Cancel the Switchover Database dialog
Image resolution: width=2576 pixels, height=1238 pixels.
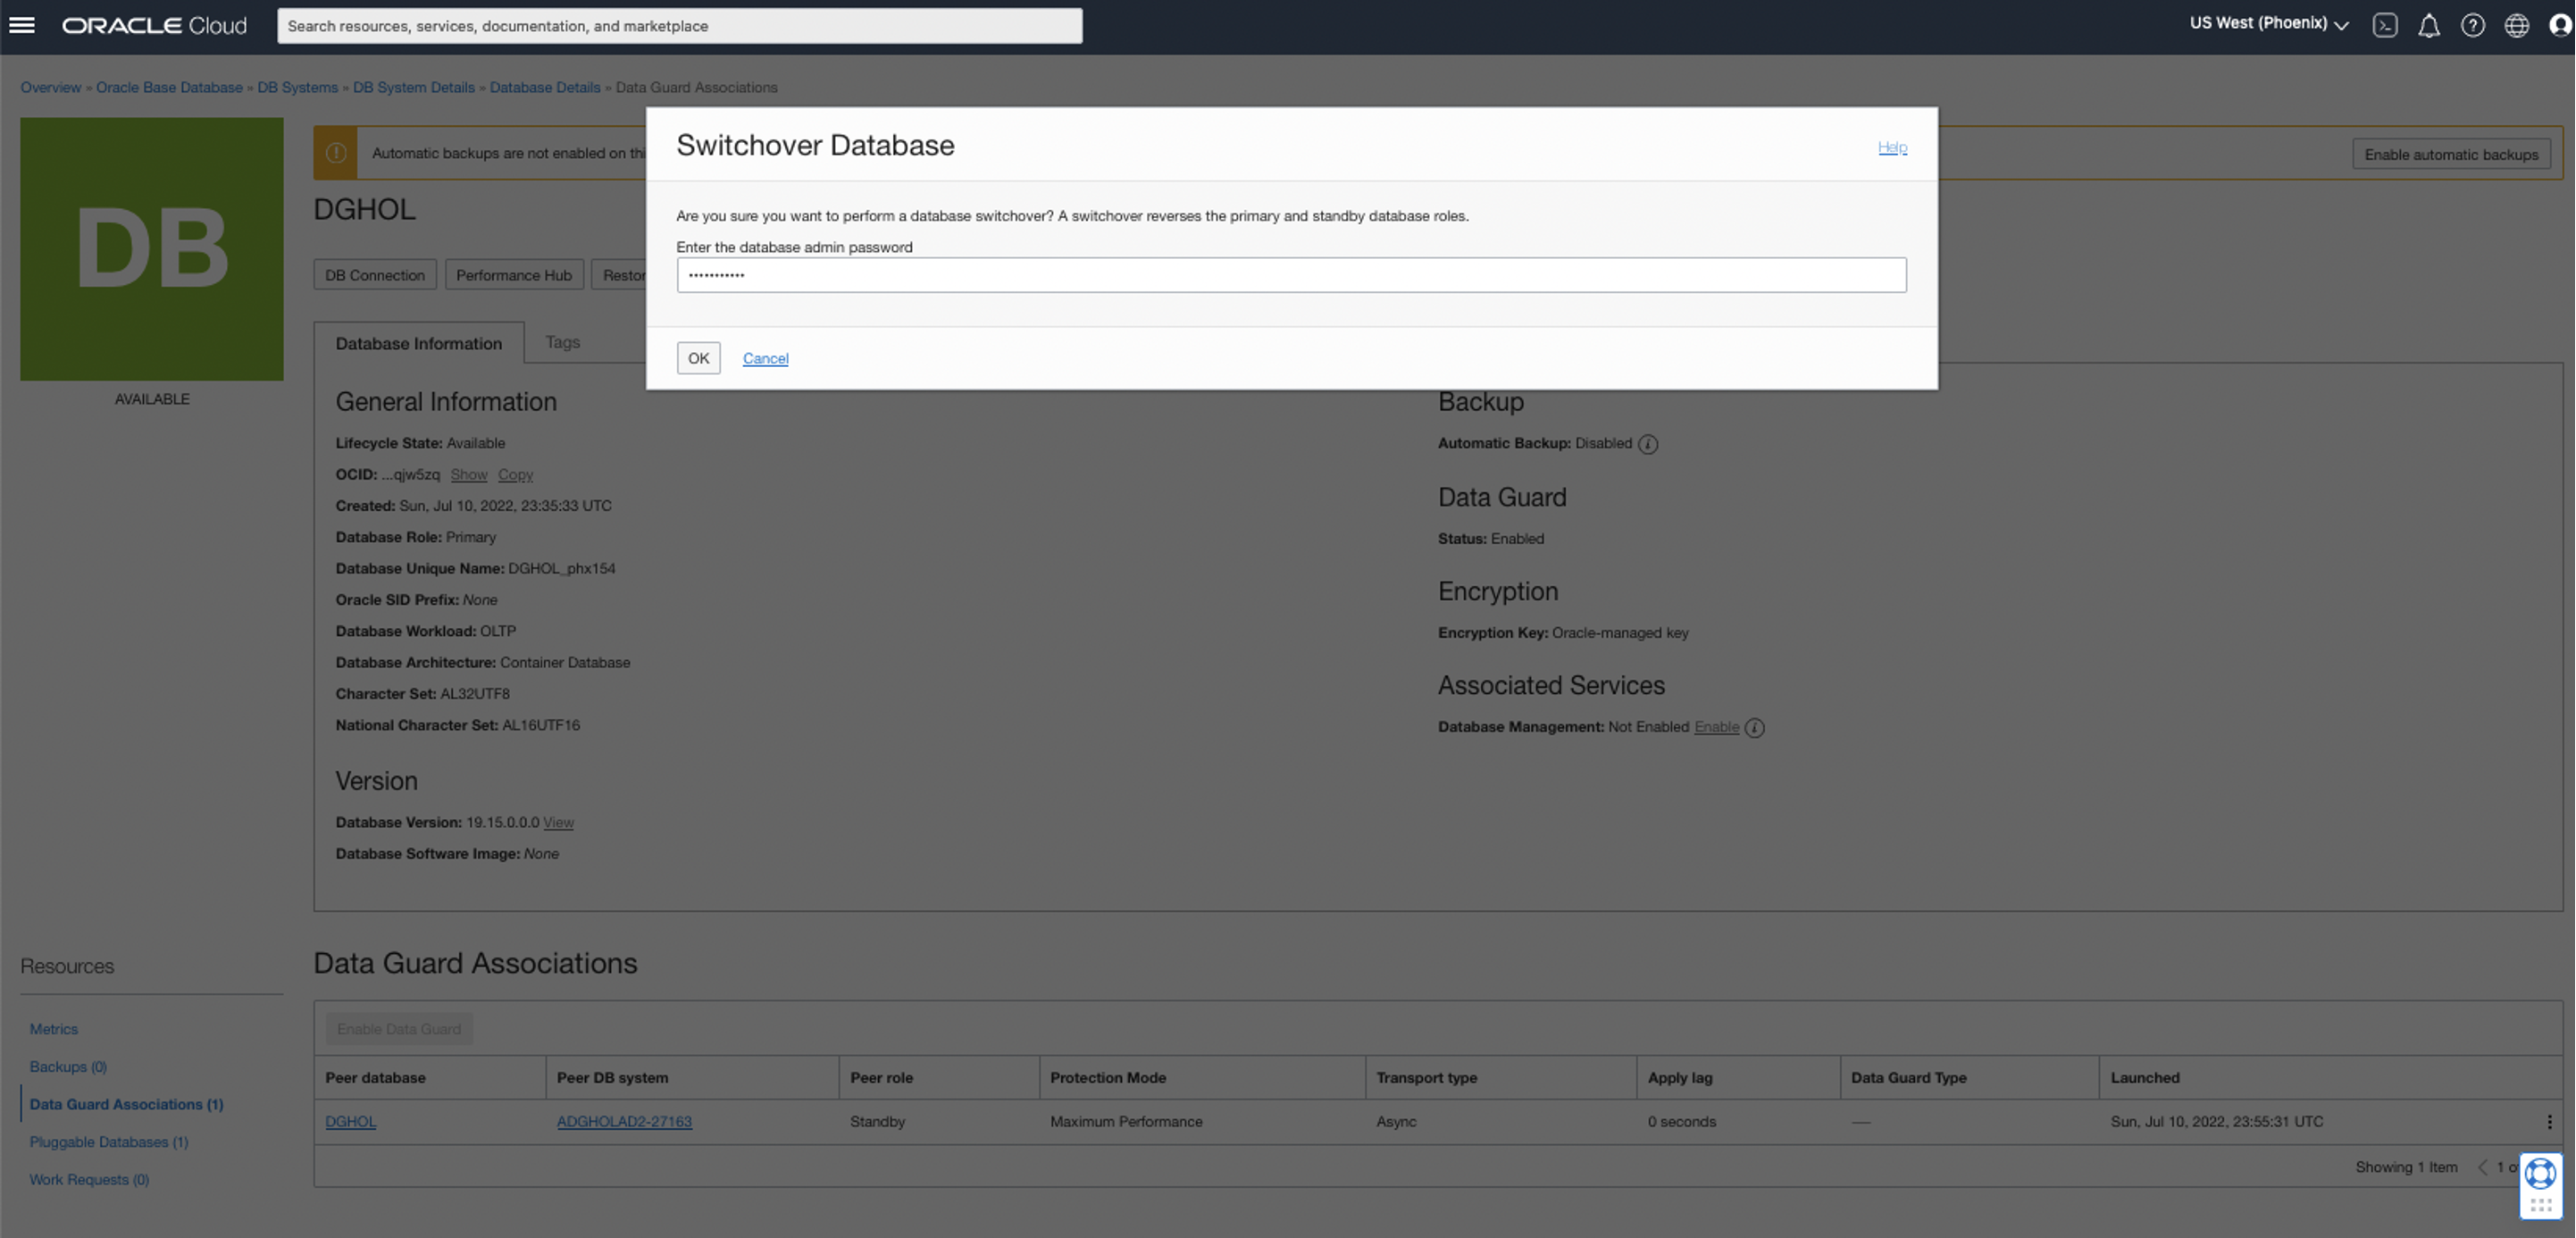pyautogui.click(x=765, y=358)
